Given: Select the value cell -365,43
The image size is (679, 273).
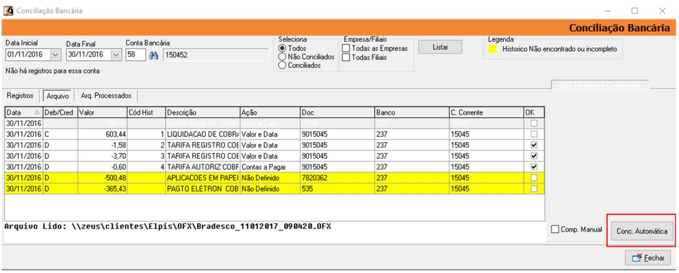Looking at the screenshot, I should click(103, 188).
